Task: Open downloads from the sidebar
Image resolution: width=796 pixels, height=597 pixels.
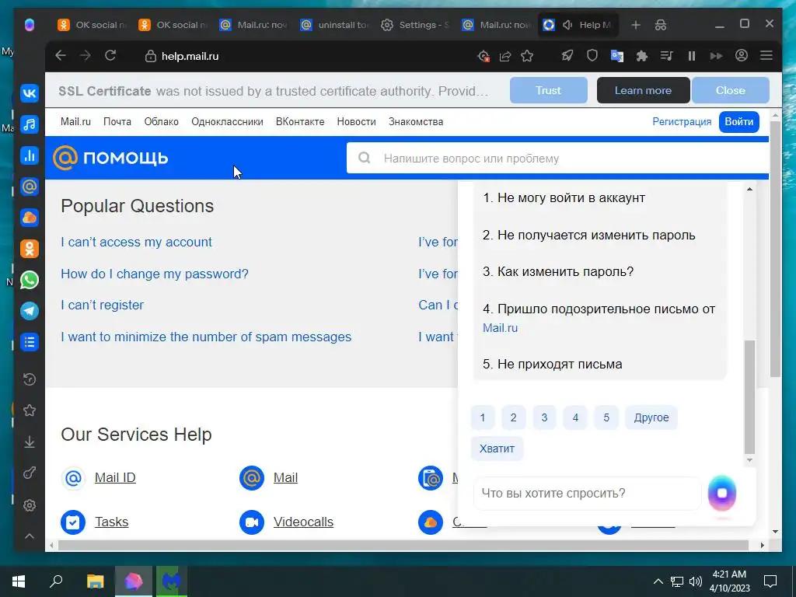Action: (x=30, y=442)
